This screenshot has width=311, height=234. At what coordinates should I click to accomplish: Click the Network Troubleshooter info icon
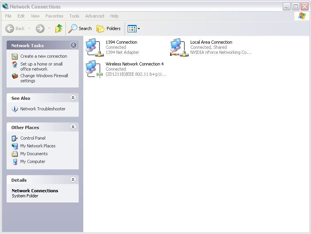[x=15, y=109]
